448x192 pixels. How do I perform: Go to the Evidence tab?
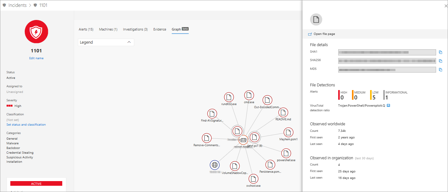(160, 29)
